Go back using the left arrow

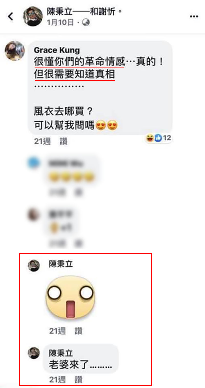tap(11, 16)
